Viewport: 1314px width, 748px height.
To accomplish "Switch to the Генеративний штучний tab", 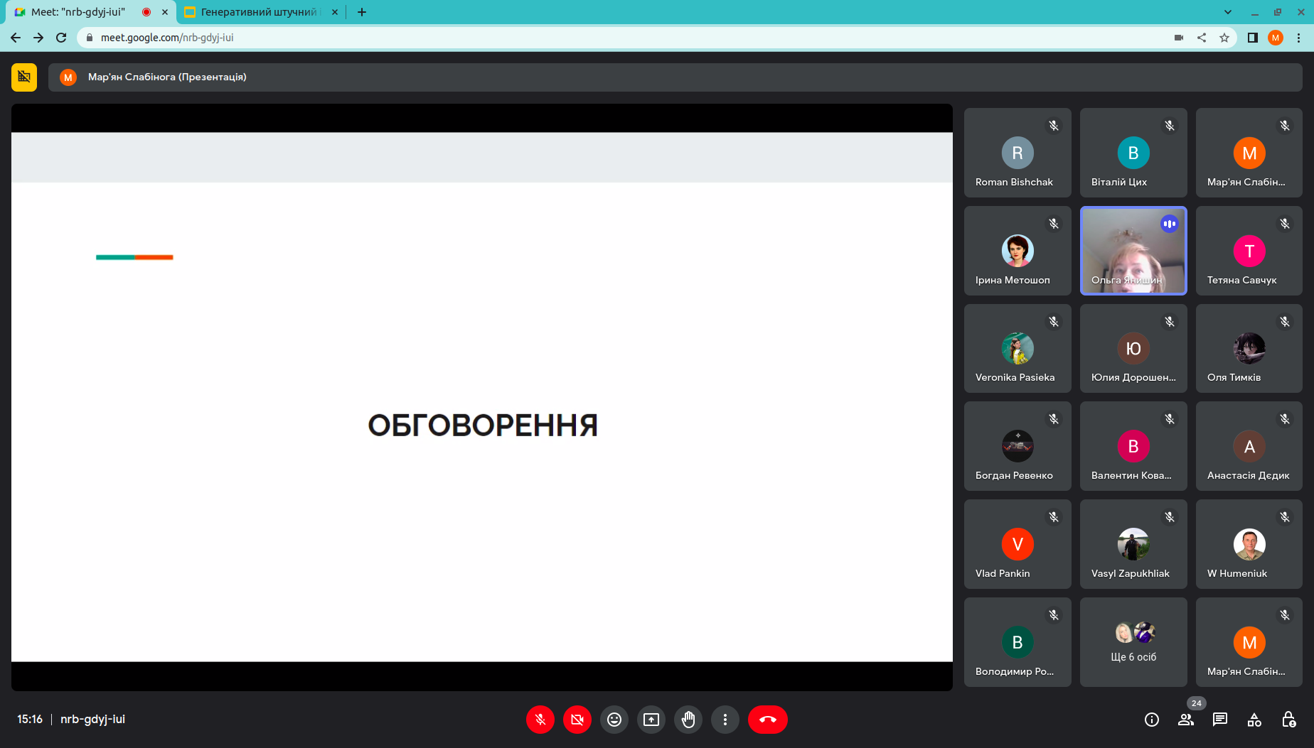I will pos(258,12).
